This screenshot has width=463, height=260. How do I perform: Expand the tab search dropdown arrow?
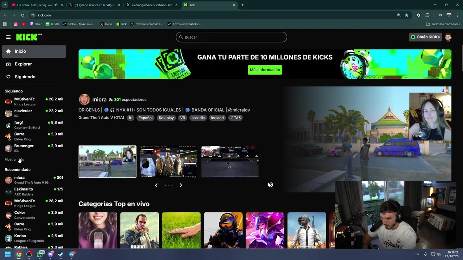5,5
